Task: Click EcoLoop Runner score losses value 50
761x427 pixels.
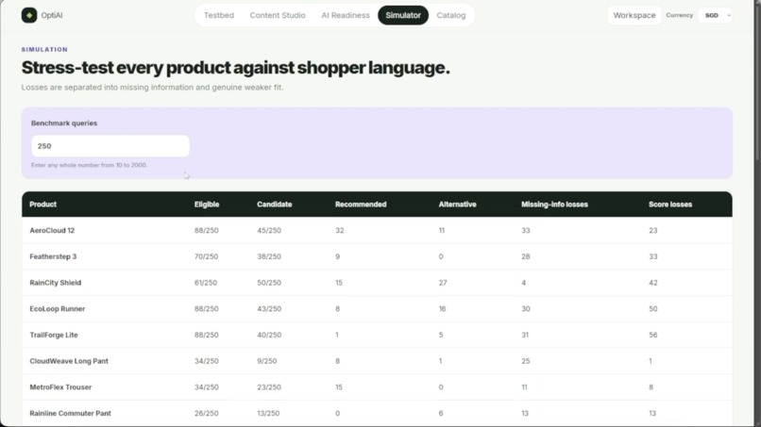Action: coord(652,309)
